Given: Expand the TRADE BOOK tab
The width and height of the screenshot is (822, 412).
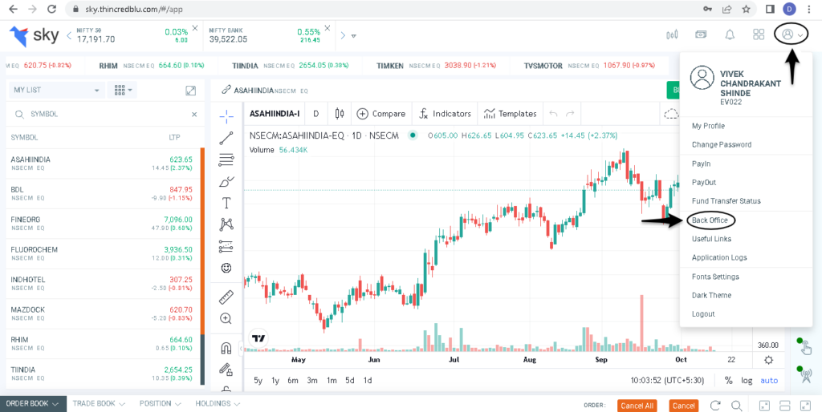Looking at the screenshot, I should click(x=99, y=404).
